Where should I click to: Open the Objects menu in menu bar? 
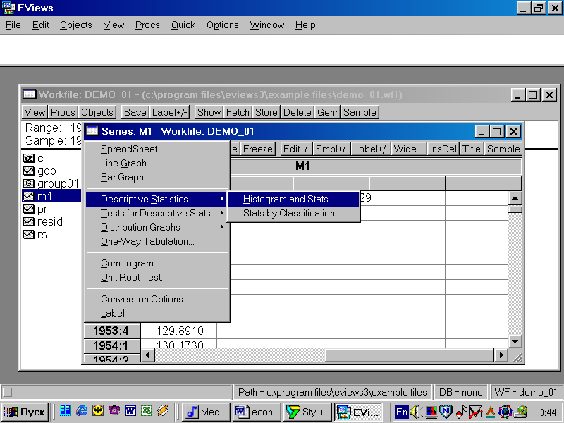[76, 25]
